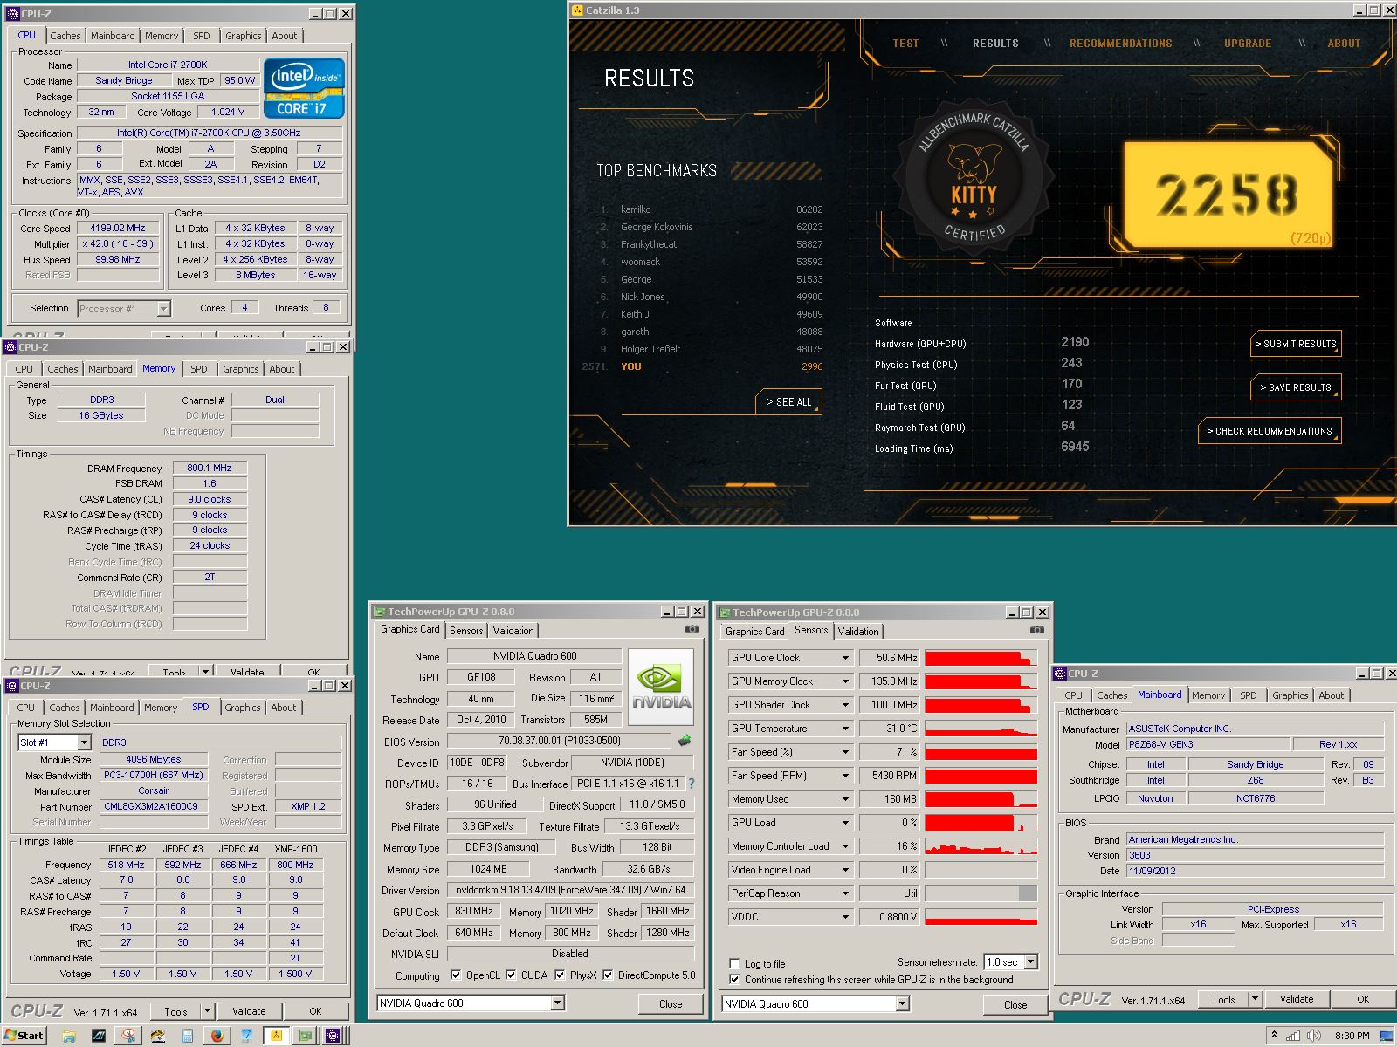Click Close in GPU-Z Graphics Card window

pyautogui.click(x=671, y=1003)
